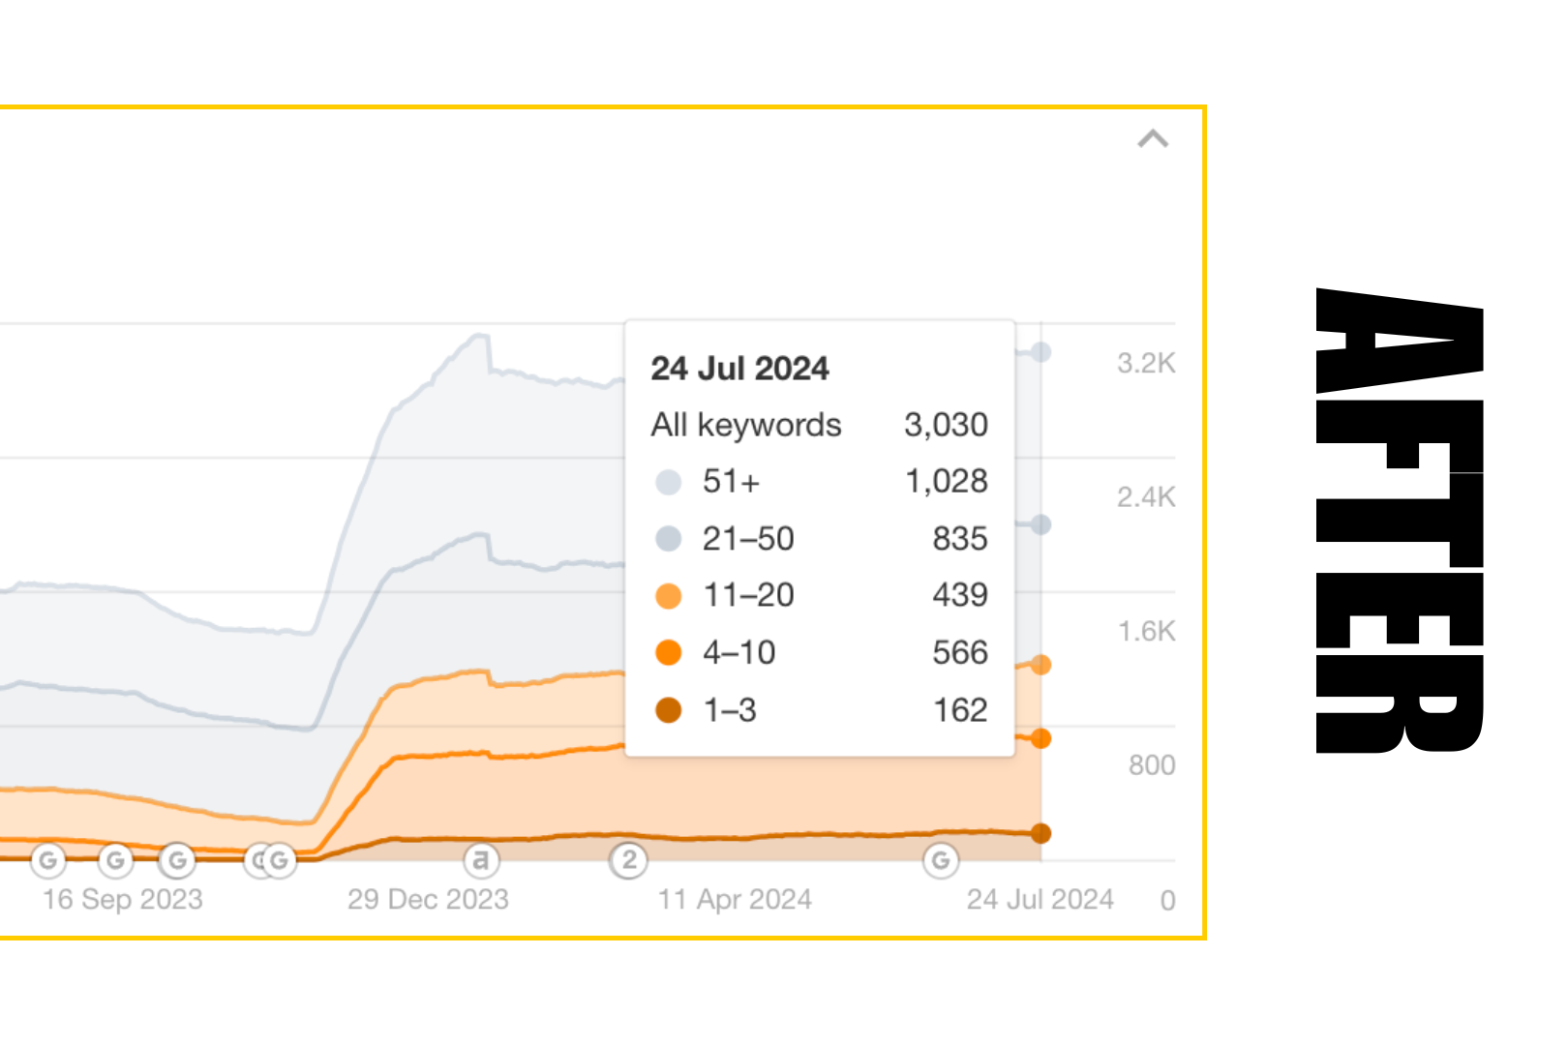Click the 4–10 legend color dot
This screenshot has height=1045, width=1568.
click(669, 653)
